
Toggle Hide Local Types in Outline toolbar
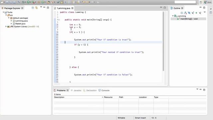[x=200, y=13]
